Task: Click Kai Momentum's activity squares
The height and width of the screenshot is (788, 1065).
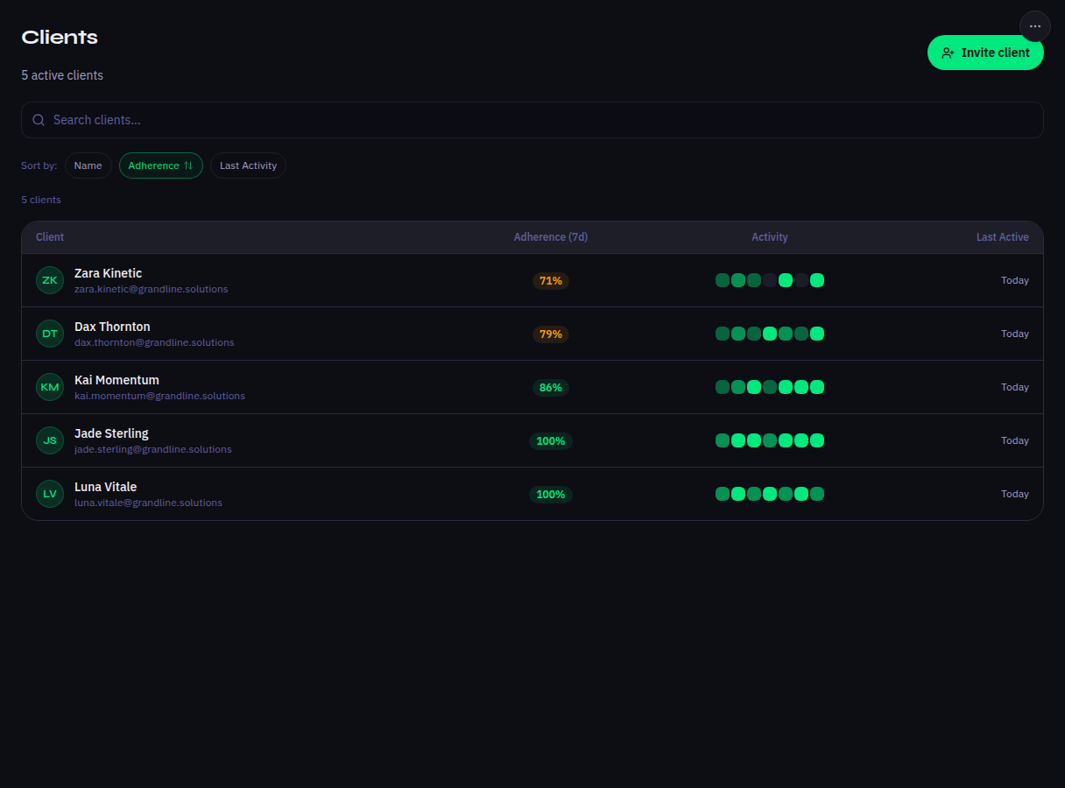Action: [770, 387]
